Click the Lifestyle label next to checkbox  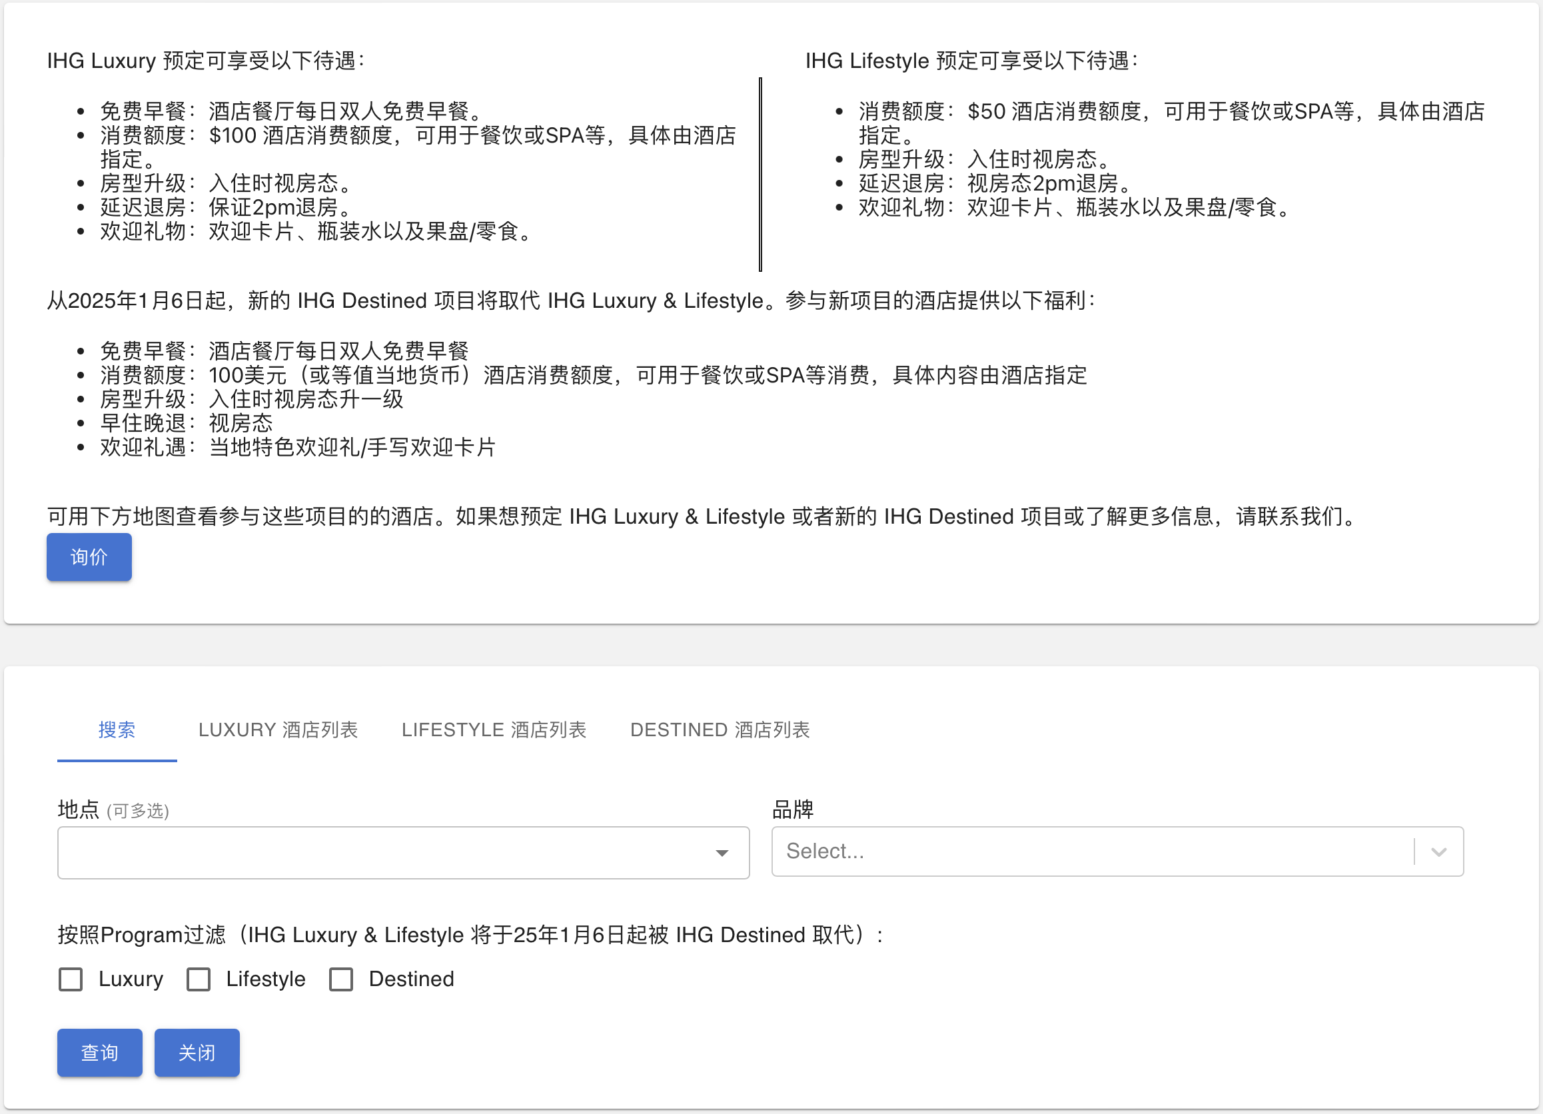pos(265,979)
